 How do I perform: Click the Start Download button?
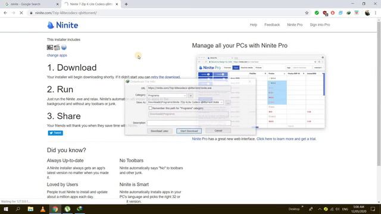coord(189,131)
